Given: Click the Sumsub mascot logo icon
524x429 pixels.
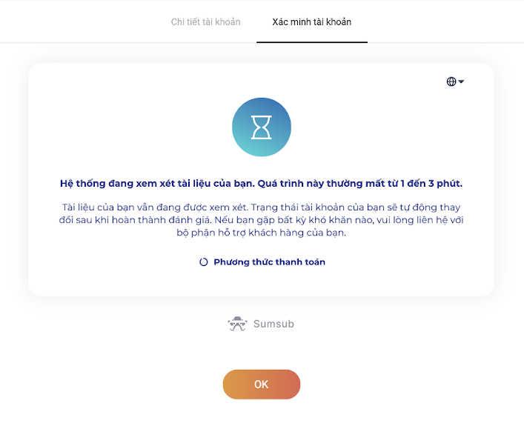Looking at the screenshot, I should (237, 324).
